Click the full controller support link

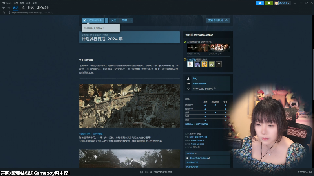click(x=199, y=84)
